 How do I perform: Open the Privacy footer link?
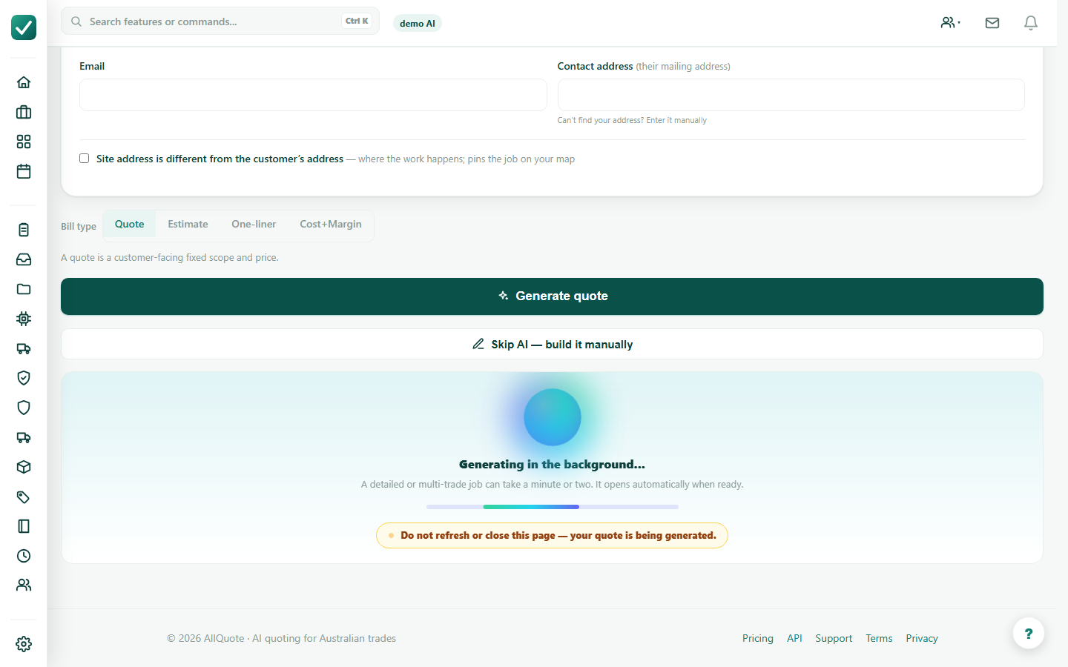click(922, 638)
